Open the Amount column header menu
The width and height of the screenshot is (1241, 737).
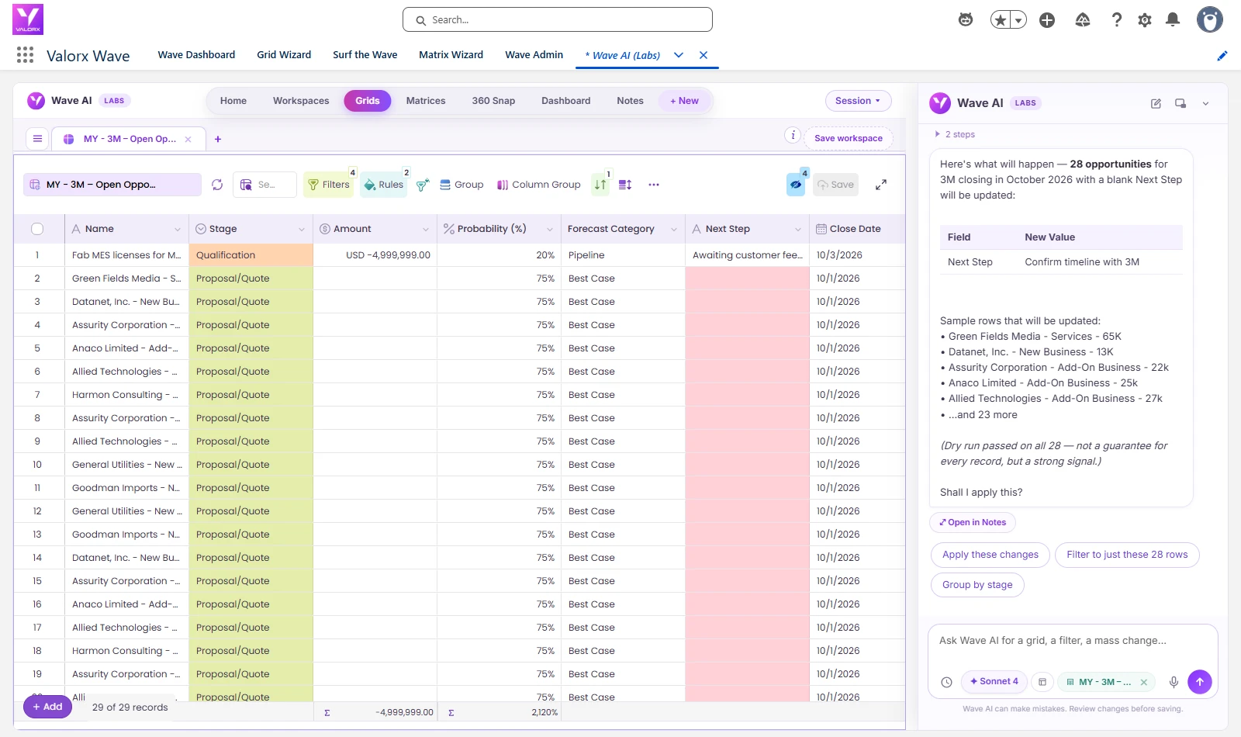[x=426, y=229]
